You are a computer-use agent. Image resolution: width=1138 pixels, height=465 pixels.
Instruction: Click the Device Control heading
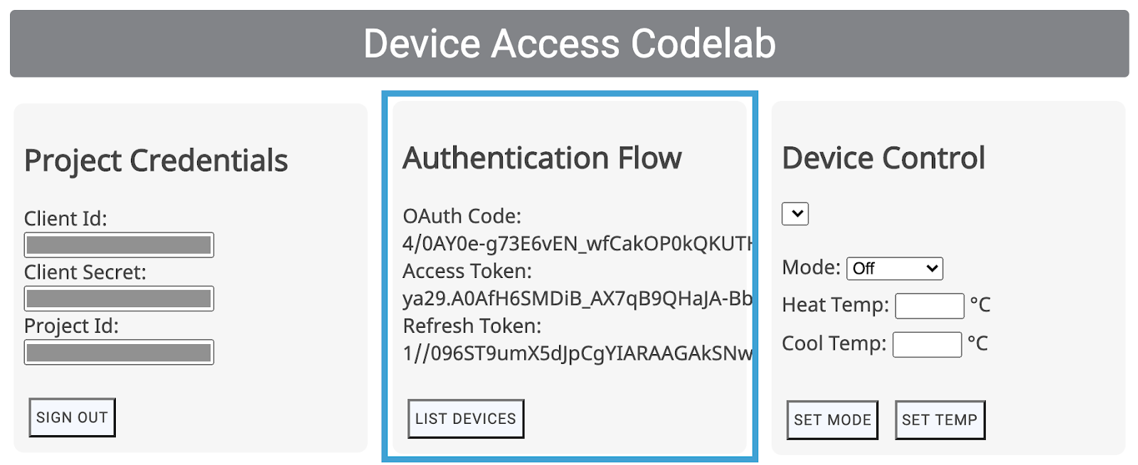[x=883, y=158]
